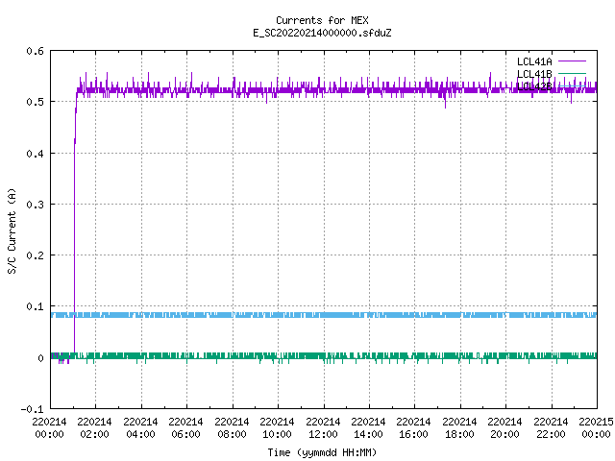The image size is (615, 461).
Task: Click the x-axis tick 220214 16:00
Action: pyautogui.click(x=414, y=428)
